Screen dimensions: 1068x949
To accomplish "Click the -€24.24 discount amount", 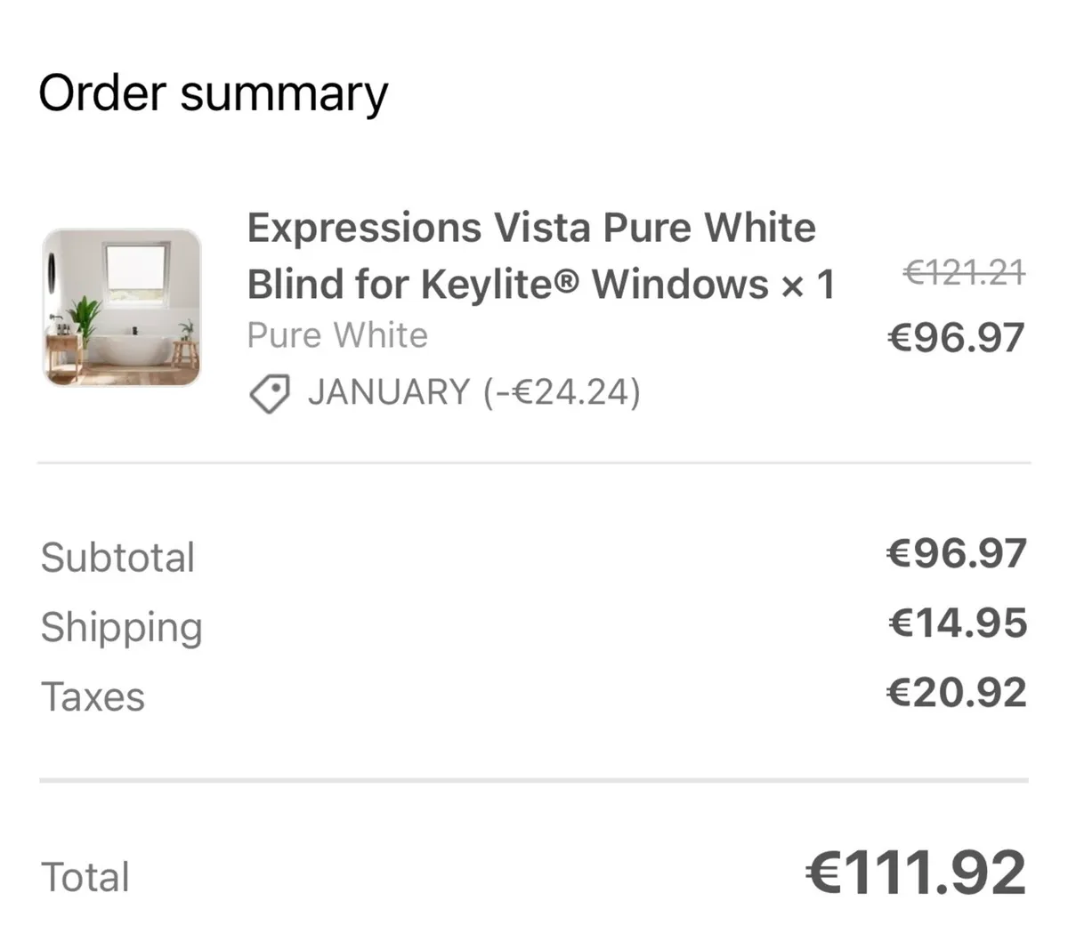I will [562, 392].
